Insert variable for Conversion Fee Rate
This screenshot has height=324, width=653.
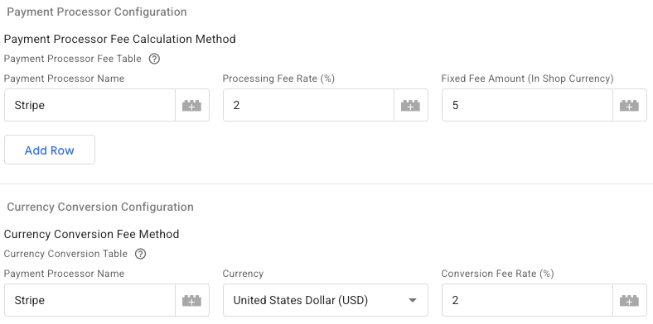(629, 300)
